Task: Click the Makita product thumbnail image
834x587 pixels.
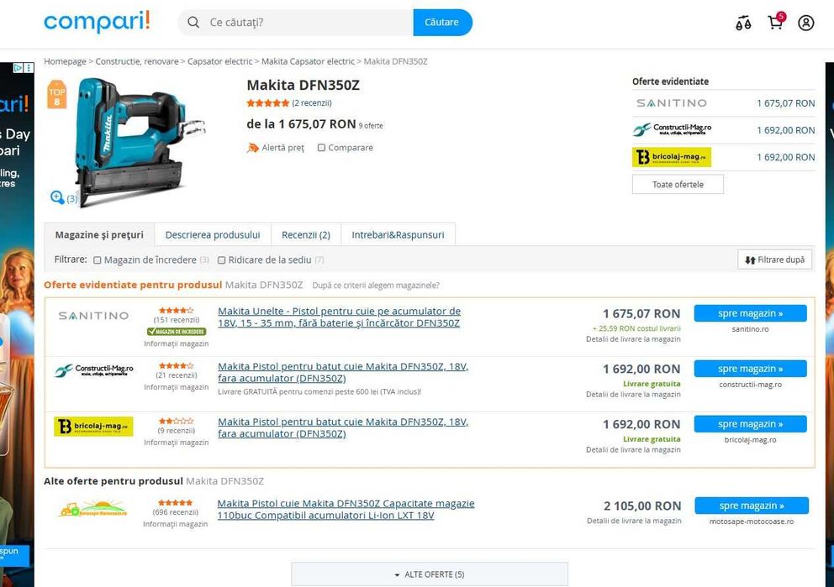Action: tap(133, 141)
